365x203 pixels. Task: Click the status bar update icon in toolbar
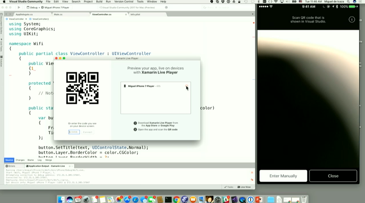(x=166, y=7)
